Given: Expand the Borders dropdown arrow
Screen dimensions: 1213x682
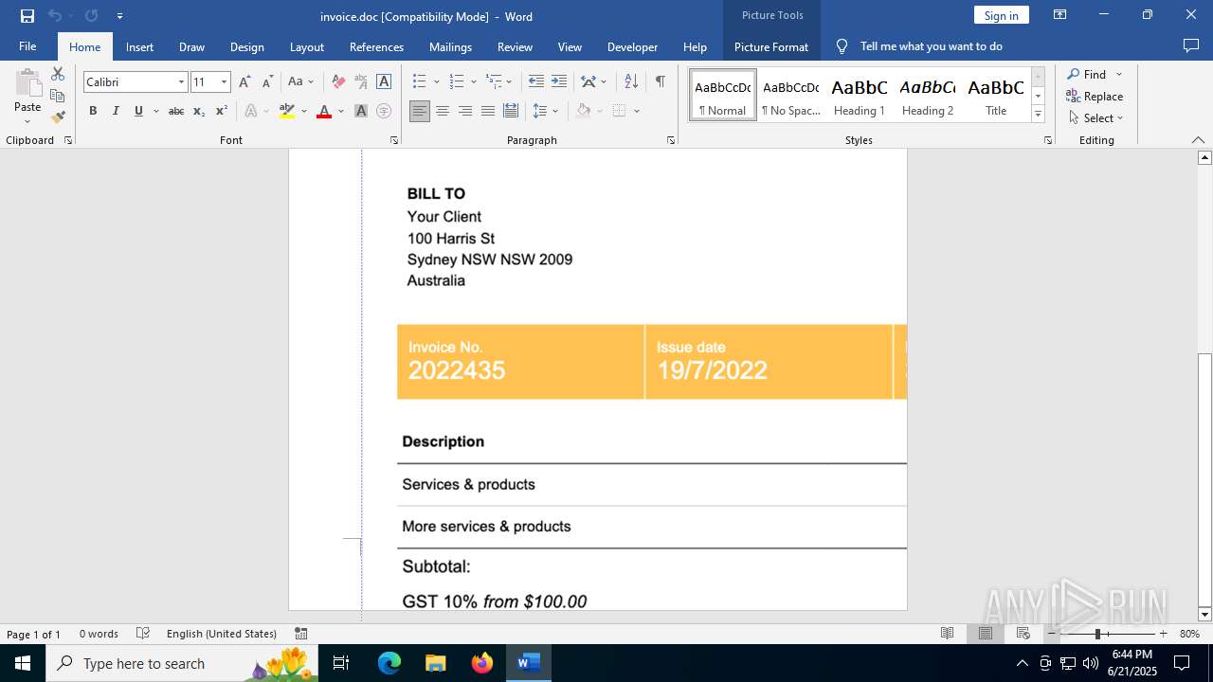Looking at the screenshot, I should (637, 111).
